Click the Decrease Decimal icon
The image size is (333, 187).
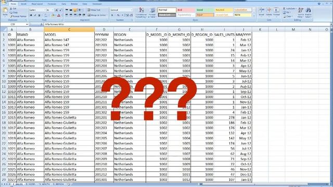131,15
